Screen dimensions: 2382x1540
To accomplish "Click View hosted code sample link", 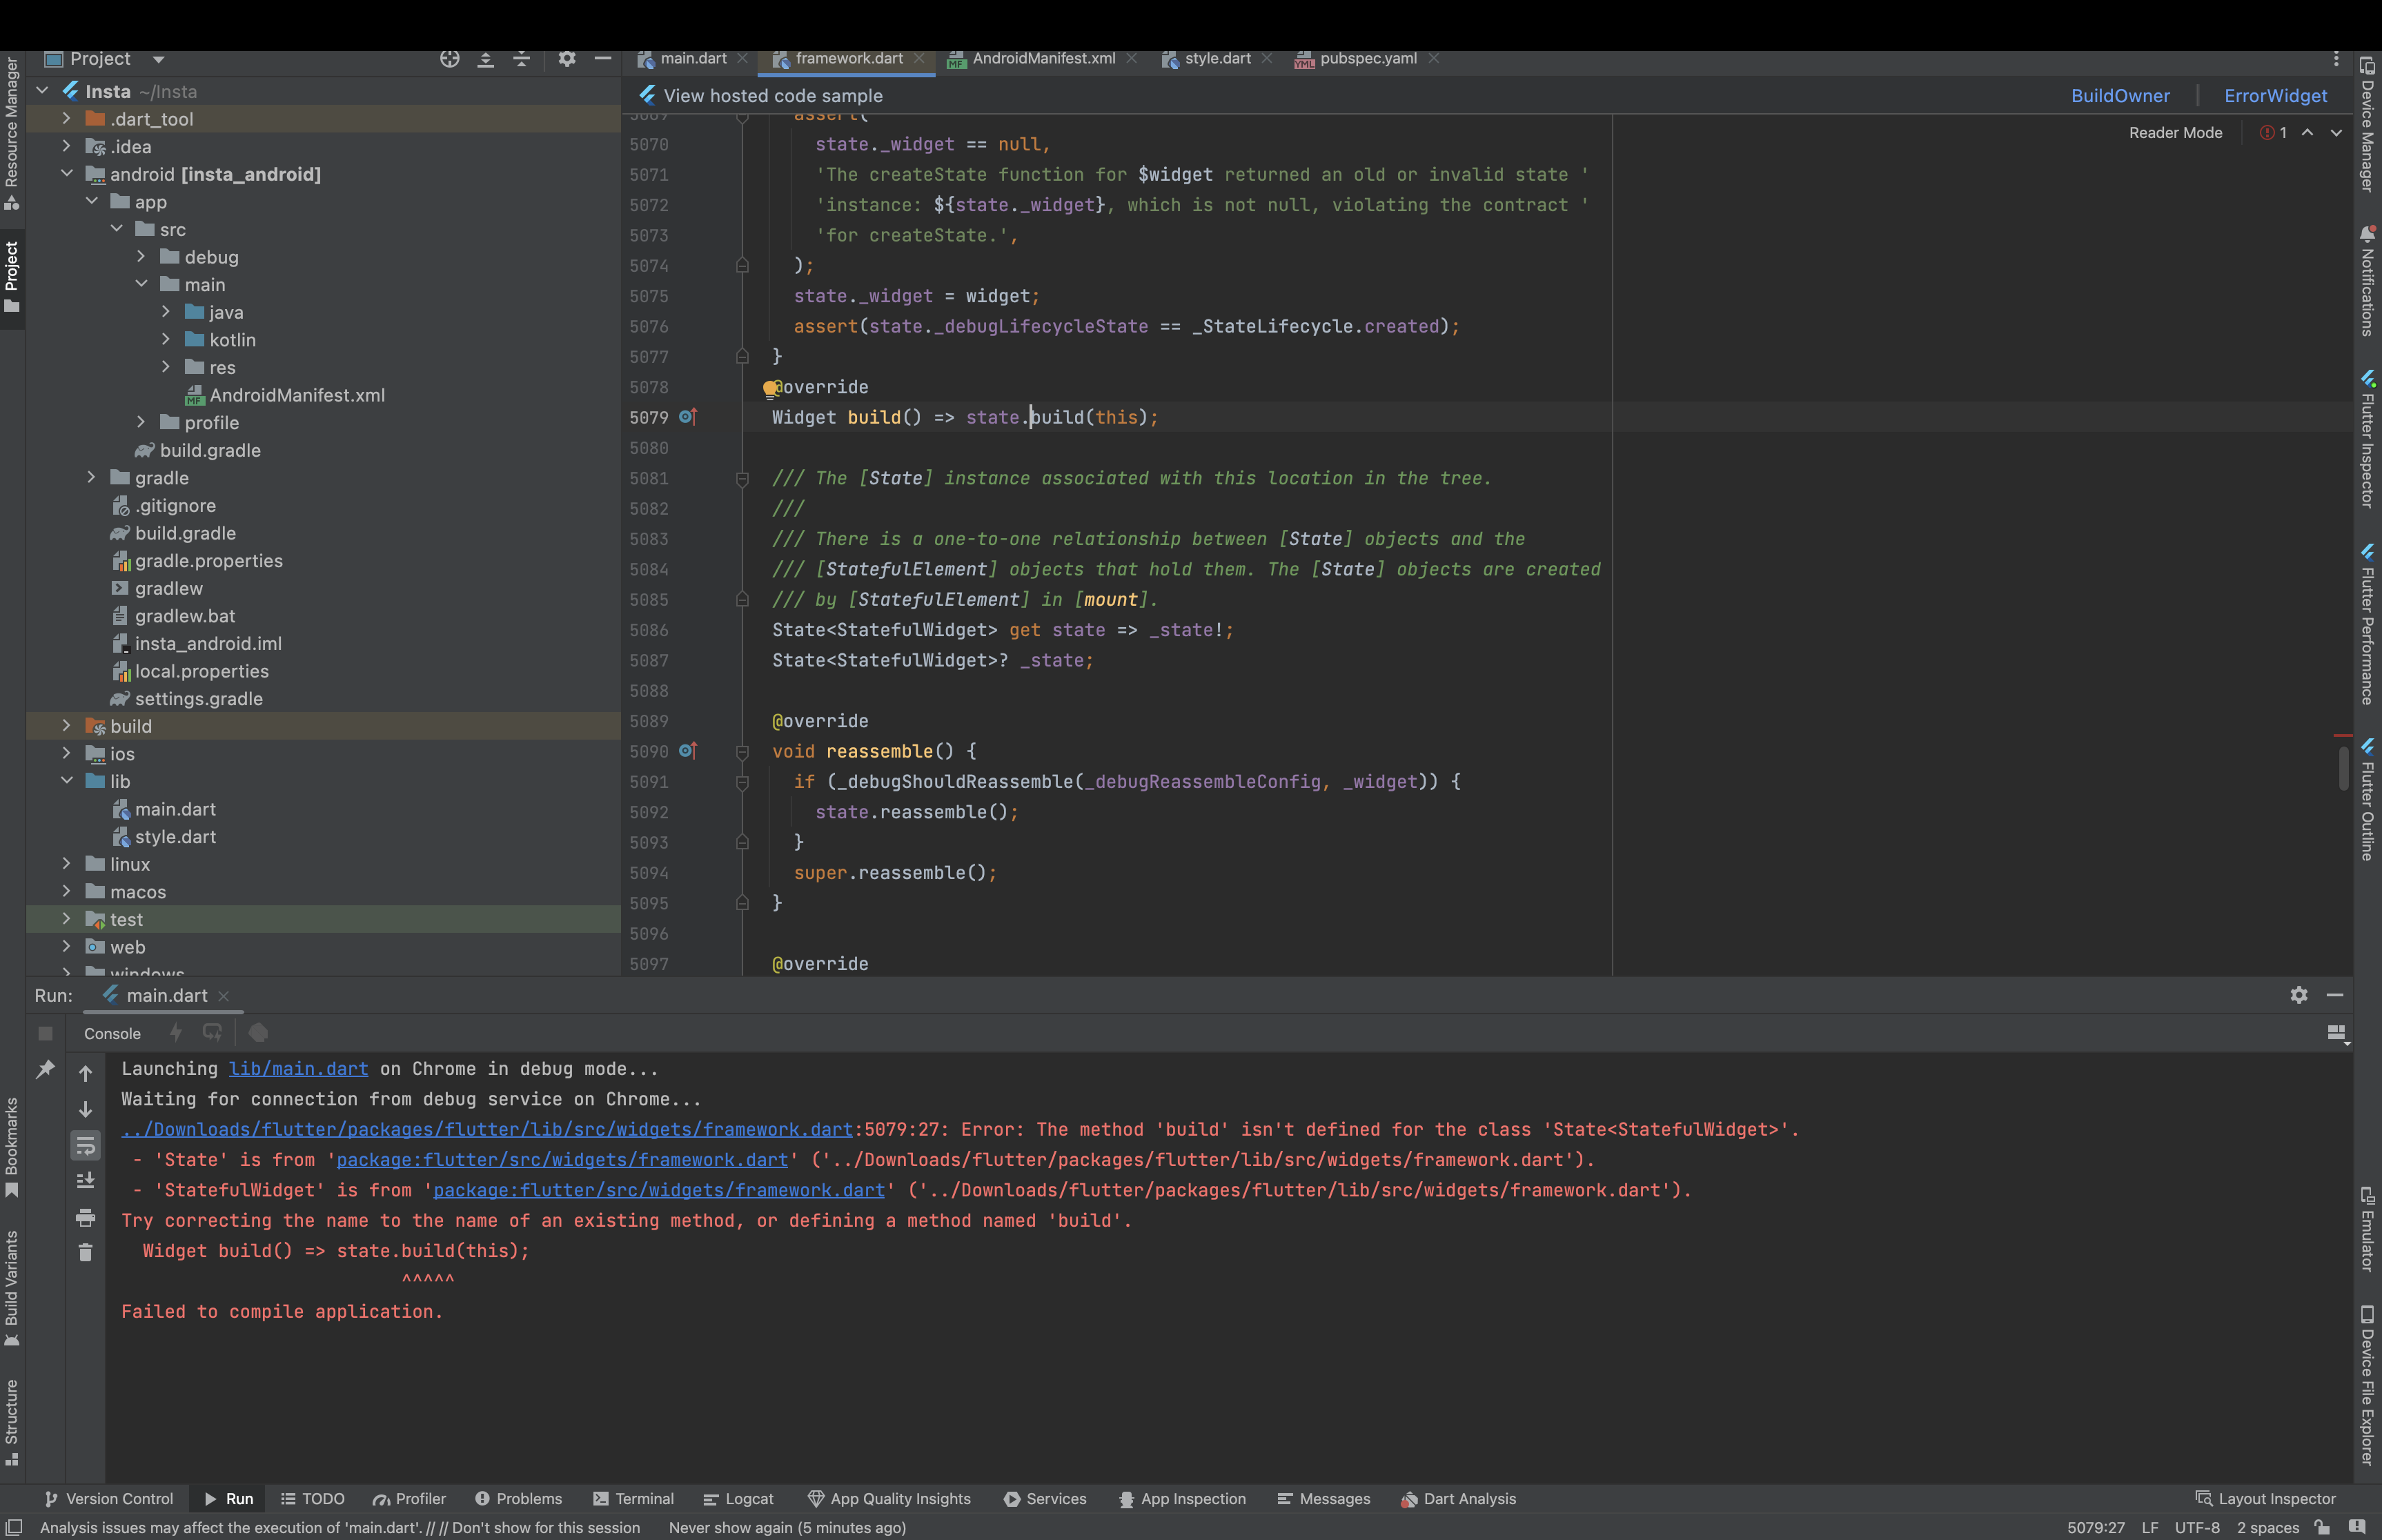I will point(773,96).
